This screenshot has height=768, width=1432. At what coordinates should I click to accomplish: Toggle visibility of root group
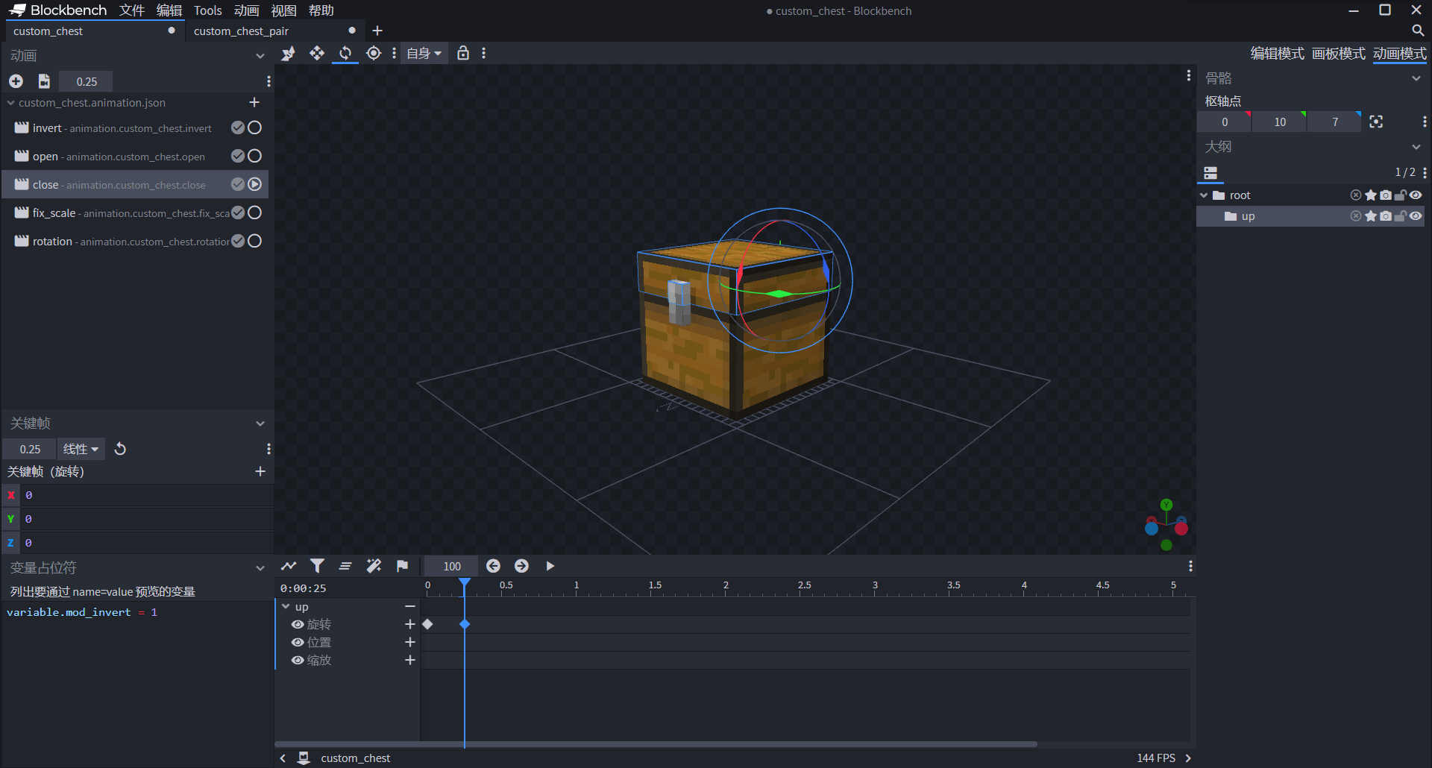(1416, 195)
